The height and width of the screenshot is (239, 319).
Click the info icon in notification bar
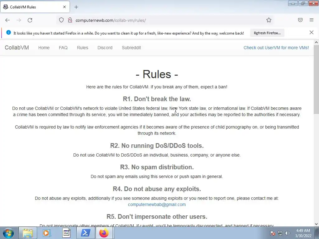[8, 32]
